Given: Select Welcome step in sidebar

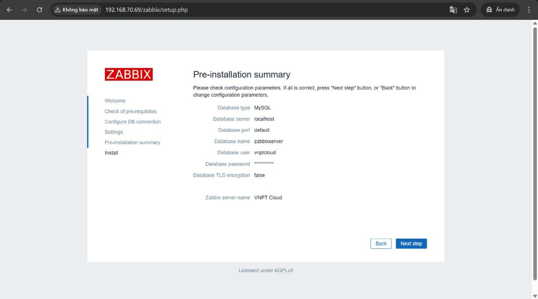Looking at the screenshot, I should (115, 101).
